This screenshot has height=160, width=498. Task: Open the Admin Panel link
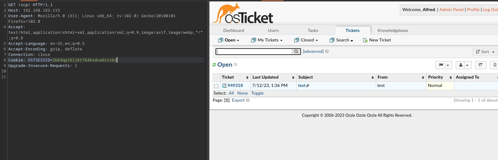[451, 10]
